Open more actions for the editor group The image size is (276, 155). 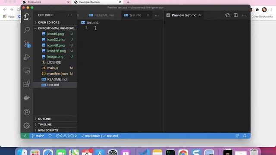157,15
